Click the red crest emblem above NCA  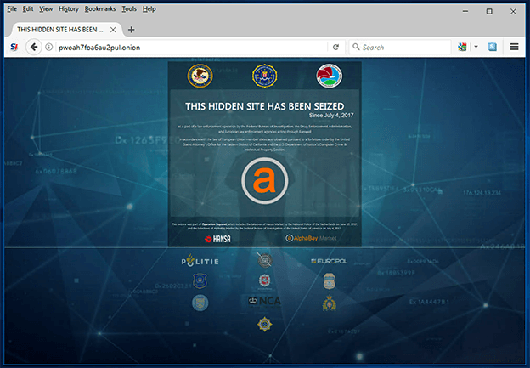265,280
